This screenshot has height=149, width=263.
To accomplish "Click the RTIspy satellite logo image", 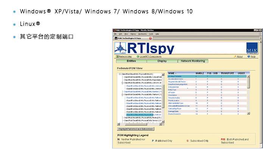I will [120, 48].
